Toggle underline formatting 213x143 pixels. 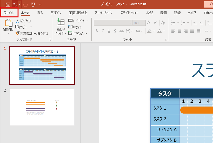(x=109, y=31)
